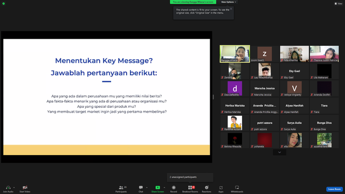The width and height of the screenshot is (345, 194).
Task: Click the muted mic icon on ella's tile
Action: (282, 147)
